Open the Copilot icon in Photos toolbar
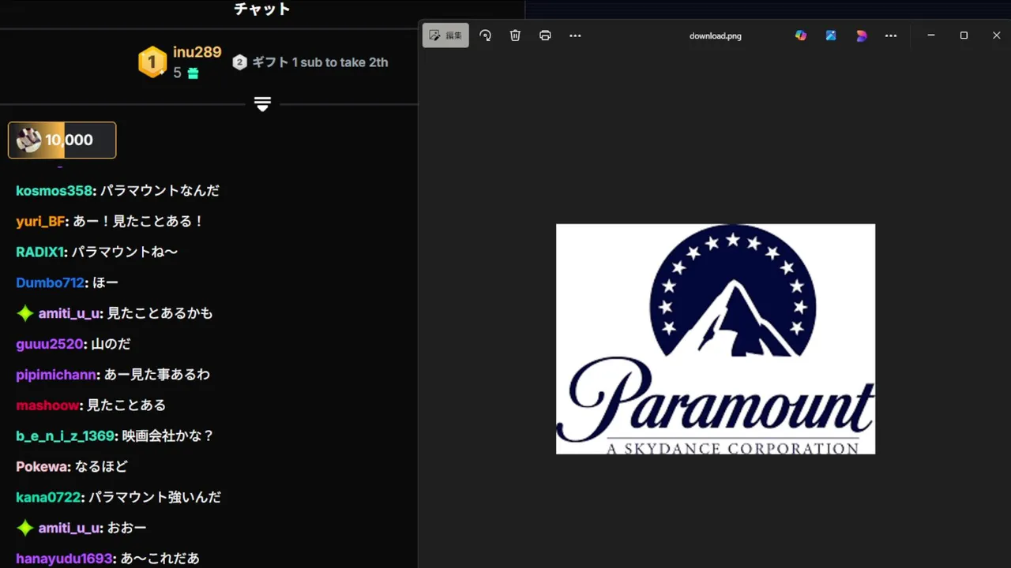1011x568 pixels. pyautogui.click(x=801, y=35)
